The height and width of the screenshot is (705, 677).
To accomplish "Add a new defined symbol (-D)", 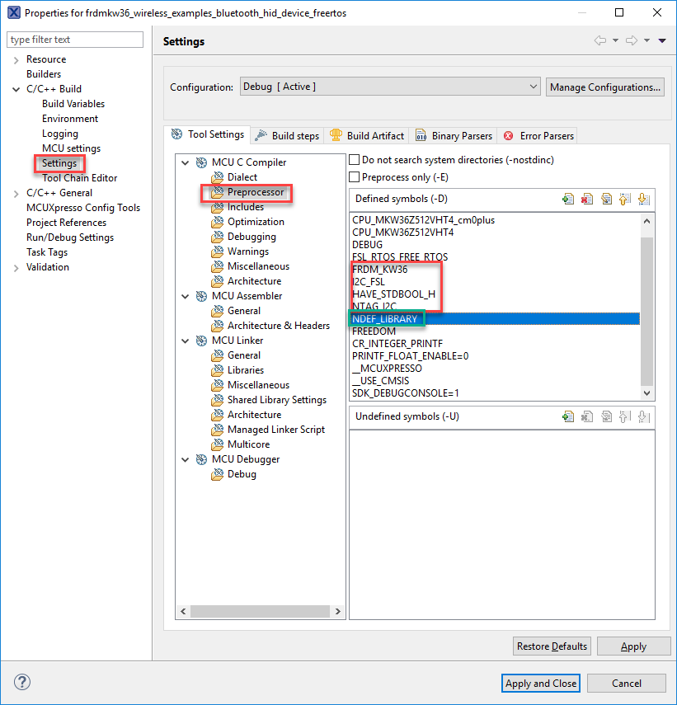I will coord(568,199).
